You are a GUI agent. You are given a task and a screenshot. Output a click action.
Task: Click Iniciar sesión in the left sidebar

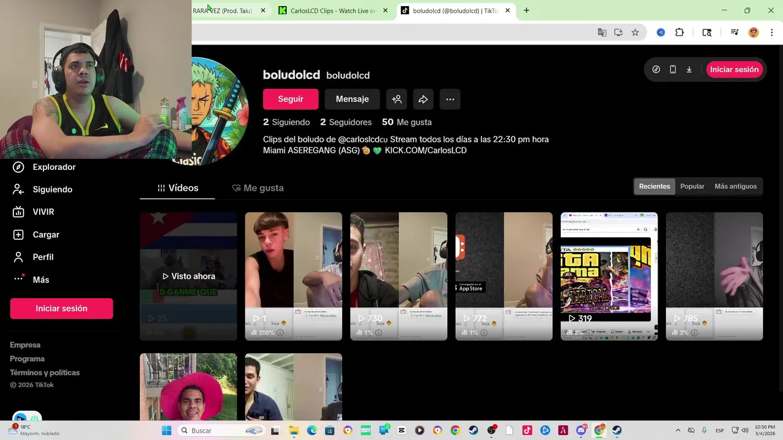pos(61,309)
